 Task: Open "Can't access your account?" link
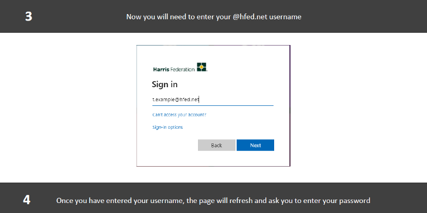tap(179, 115)
